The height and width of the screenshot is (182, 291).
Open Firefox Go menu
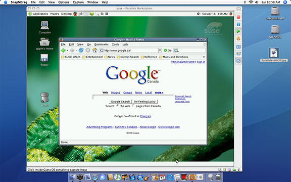point(89,44)
